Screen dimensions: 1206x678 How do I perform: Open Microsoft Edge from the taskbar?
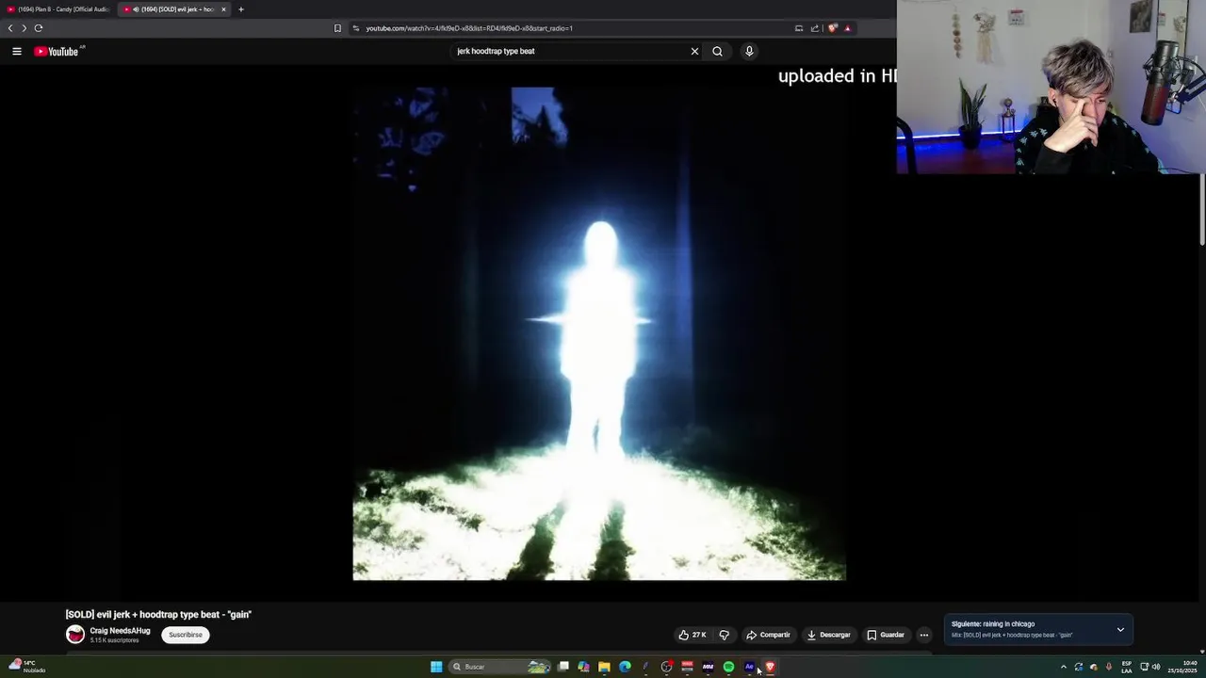coord(625,667)
